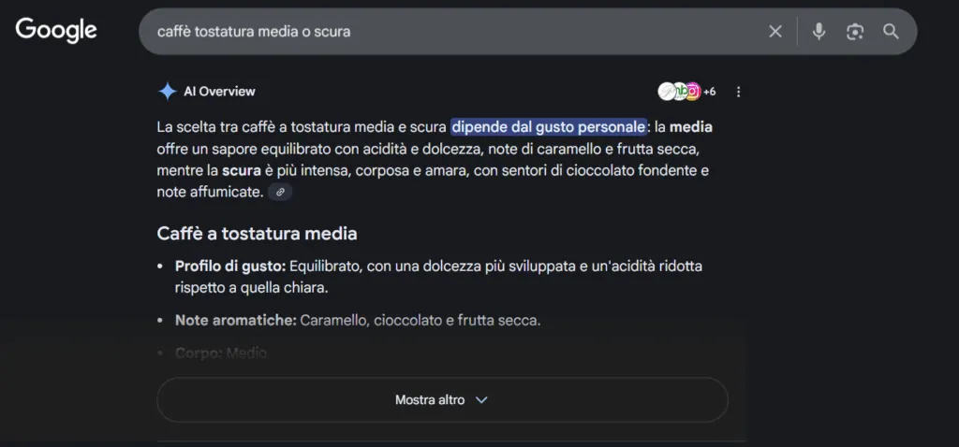959x447 pixels.
Task: Click highlighted text 'dipende dal gusto personale'
Action: [x=549, y=127]
